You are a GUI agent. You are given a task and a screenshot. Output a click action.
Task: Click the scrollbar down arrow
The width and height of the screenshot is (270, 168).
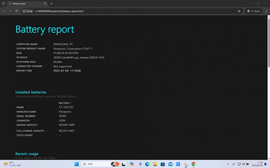[269, 159]
